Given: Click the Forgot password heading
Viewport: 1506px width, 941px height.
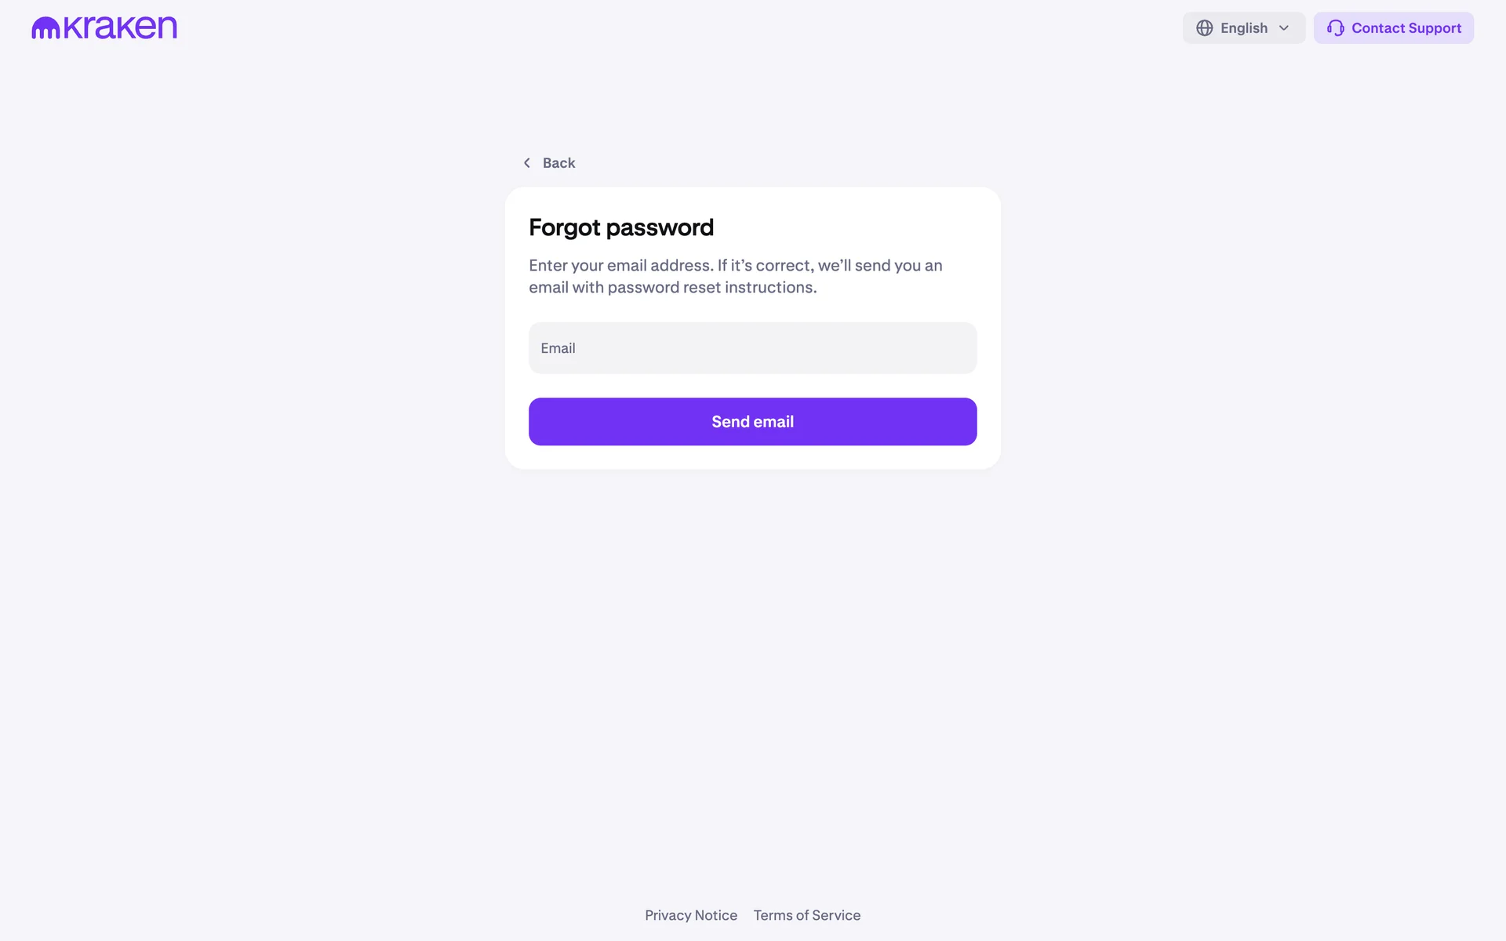Looking at the screenshot, I should [x=620, y=227].
